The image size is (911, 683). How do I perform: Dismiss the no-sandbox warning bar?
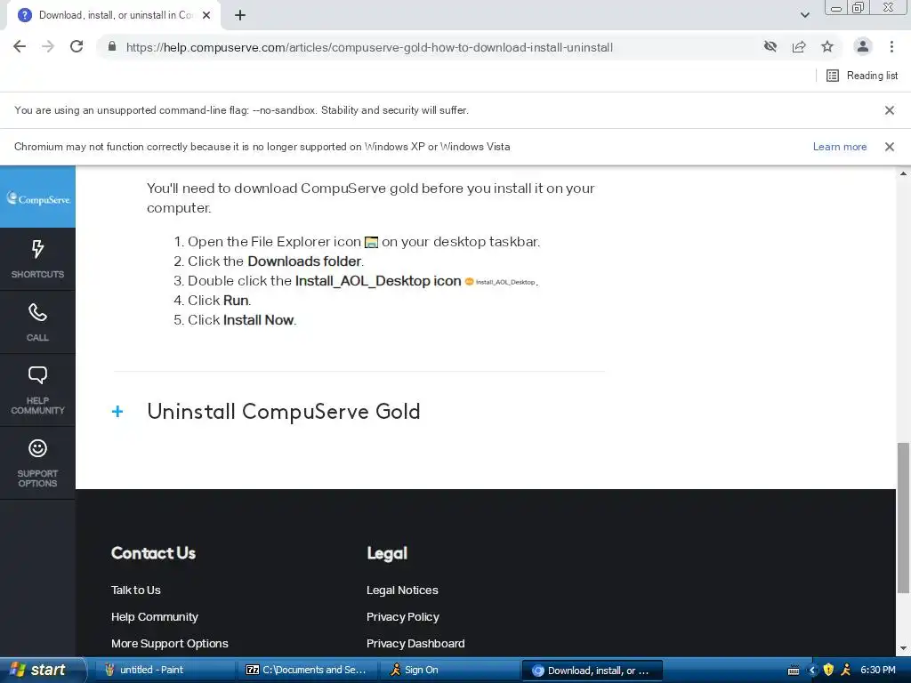pos(890,110)
